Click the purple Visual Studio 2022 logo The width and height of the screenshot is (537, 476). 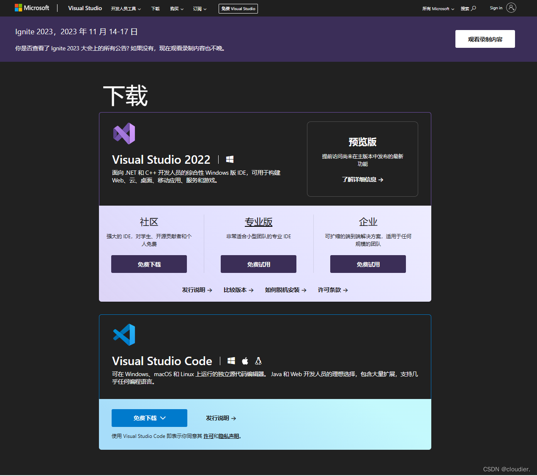[x=124, y=133]
